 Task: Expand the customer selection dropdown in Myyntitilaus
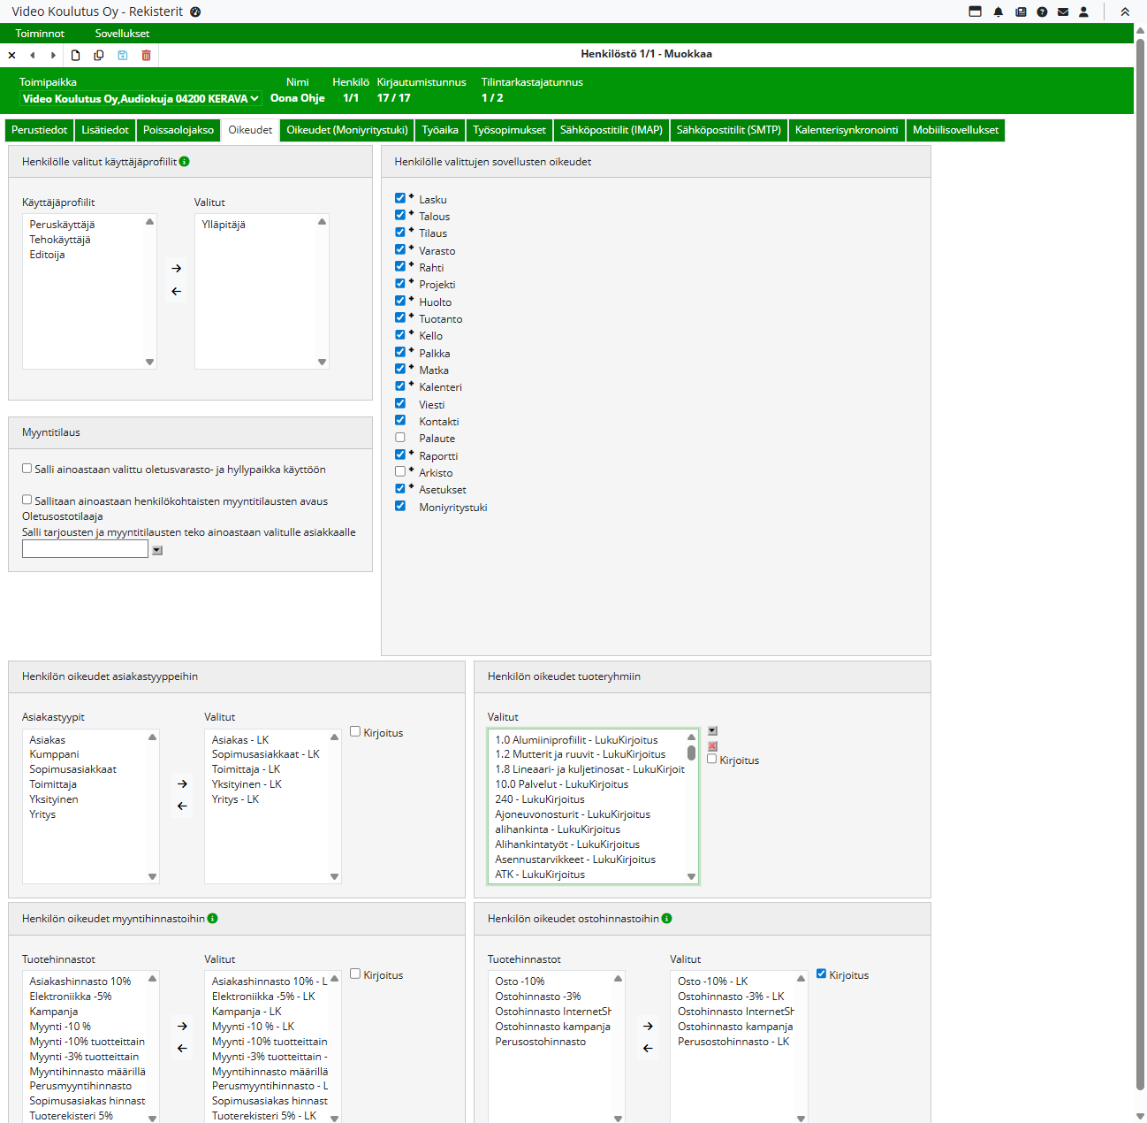157,550
